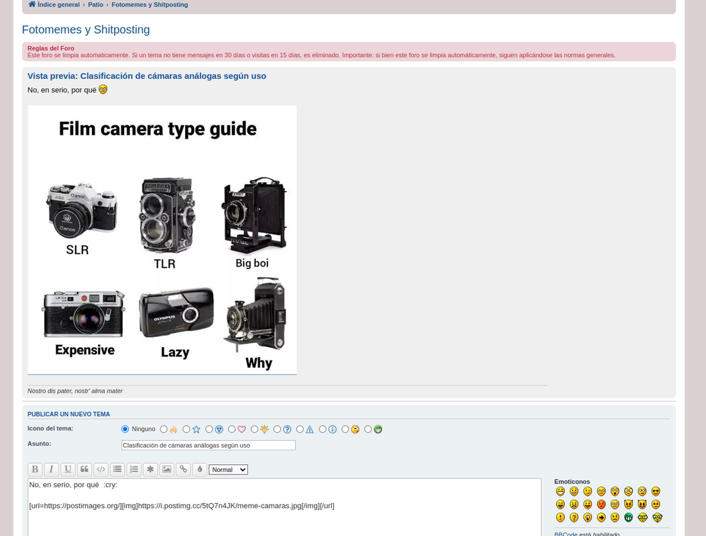Pick the heart topic icon radio button

(x=232, y=429)
